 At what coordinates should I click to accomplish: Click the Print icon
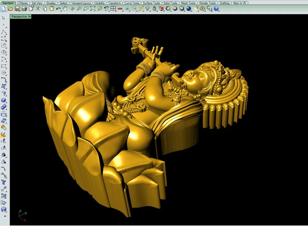tap(24, 9)
